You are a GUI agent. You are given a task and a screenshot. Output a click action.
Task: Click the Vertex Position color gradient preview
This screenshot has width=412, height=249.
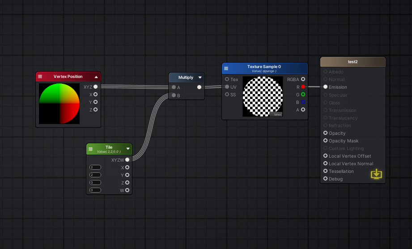tap(59, 103)
